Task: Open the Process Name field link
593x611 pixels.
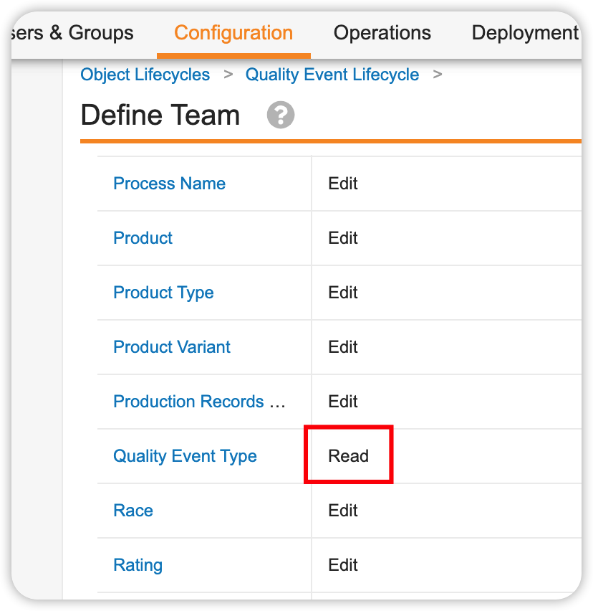Action: point(169,184)
